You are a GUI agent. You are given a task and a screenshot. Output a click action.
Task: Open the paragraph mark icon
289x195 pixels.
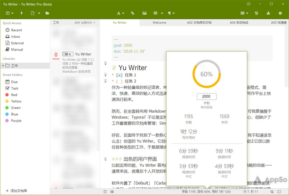[169, 13]
